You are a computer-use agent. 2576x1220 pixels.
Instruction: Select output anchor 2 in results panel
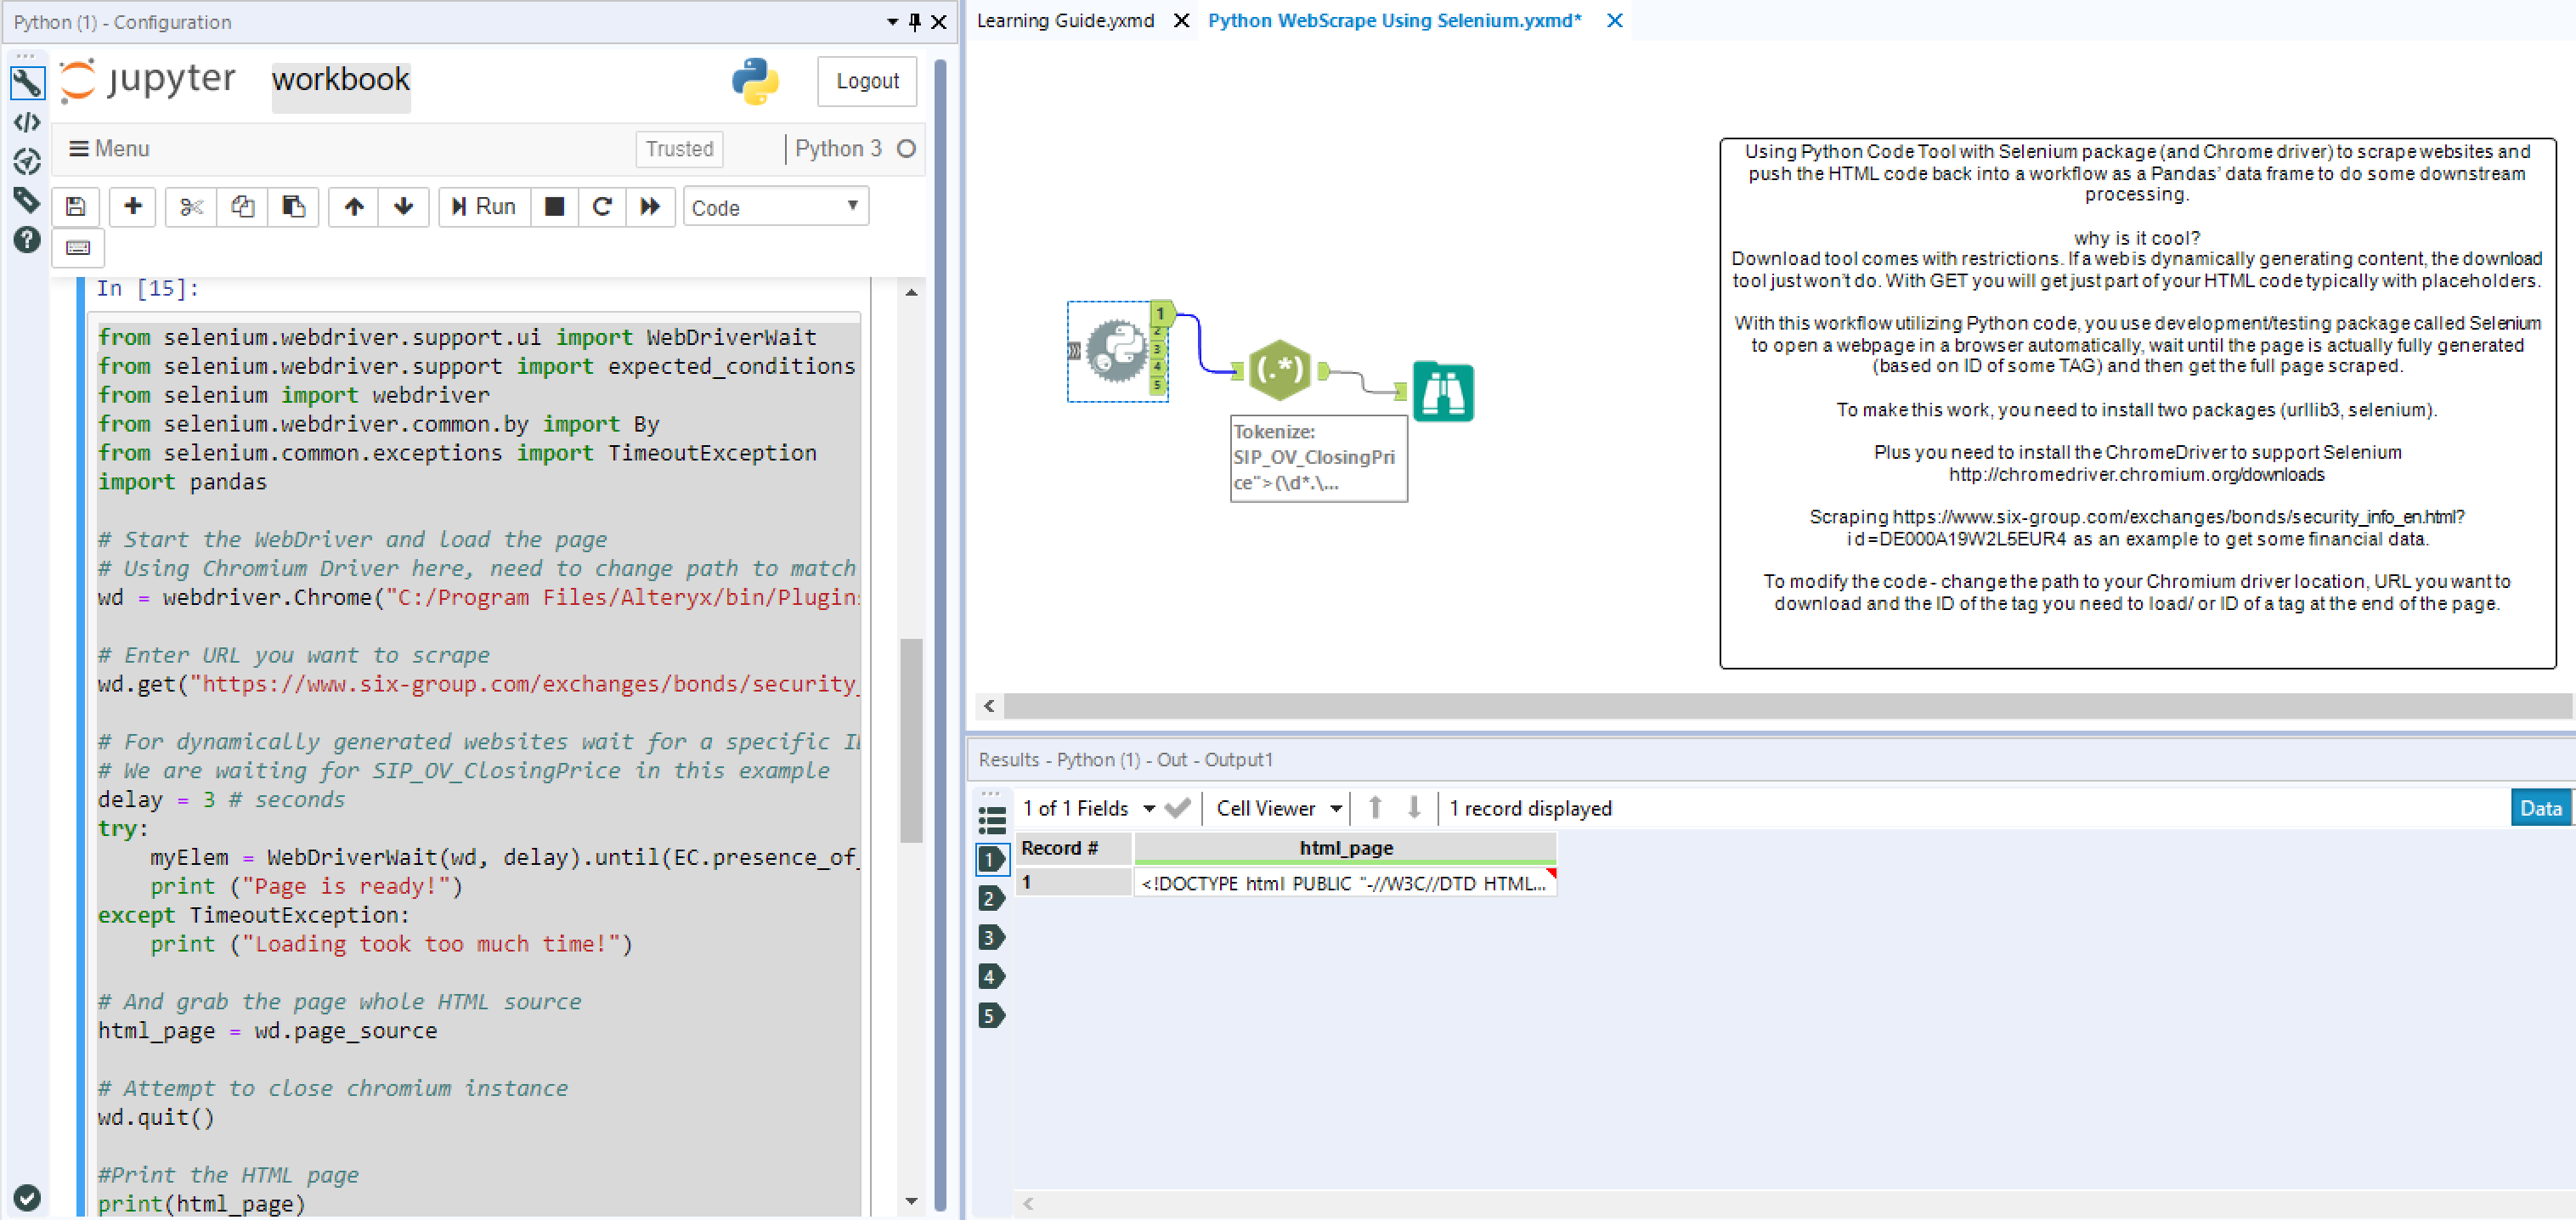tap(990, 898)
